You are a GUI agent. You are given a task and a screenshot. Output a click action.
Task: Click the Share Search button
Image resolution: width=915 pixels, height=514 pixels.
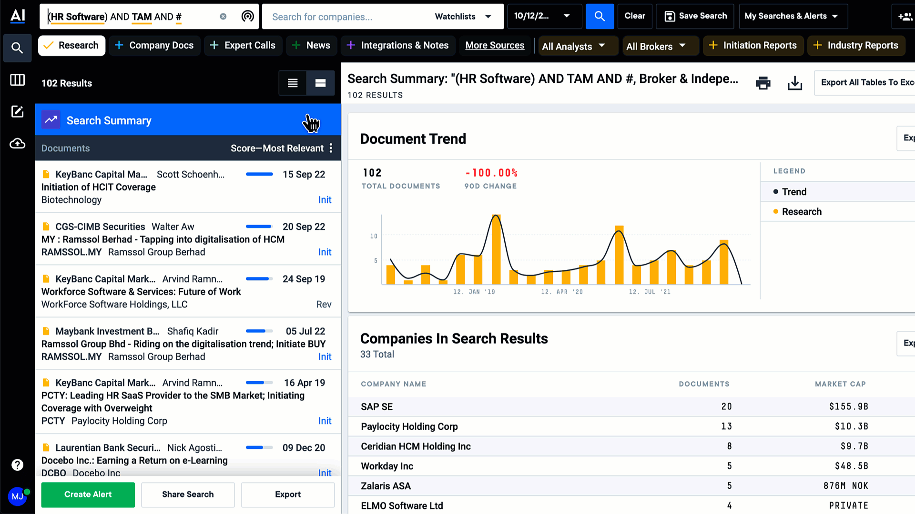[x=188, y=494]
